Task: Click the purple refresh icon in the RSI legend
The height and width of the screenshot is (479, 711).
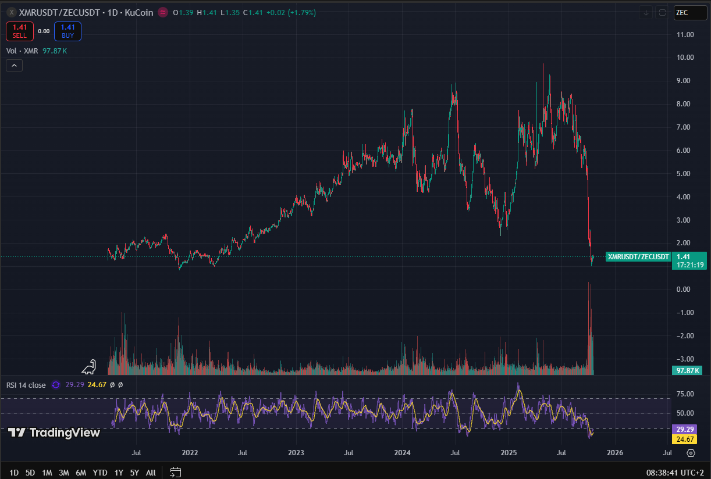Action: (56, 385)
